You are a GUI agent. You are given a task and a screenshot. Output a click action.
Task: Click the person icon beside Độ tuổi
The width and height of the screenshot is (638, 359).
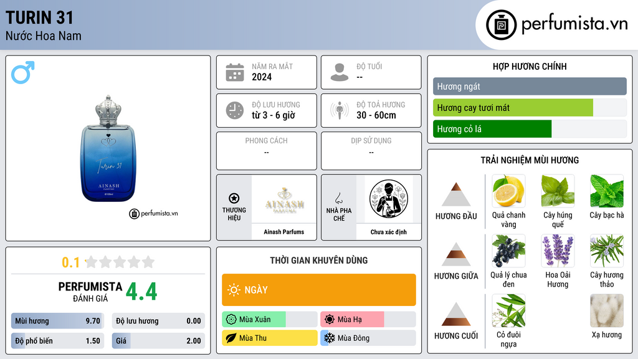pos(340,72)
